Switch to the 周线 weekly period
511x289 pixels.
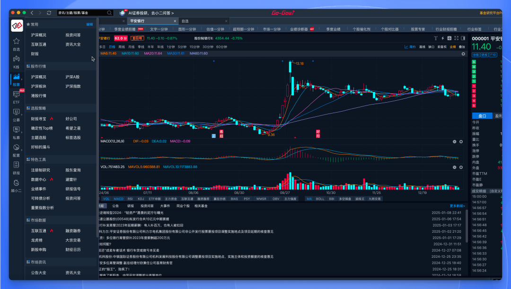click(x=122, y=47)
